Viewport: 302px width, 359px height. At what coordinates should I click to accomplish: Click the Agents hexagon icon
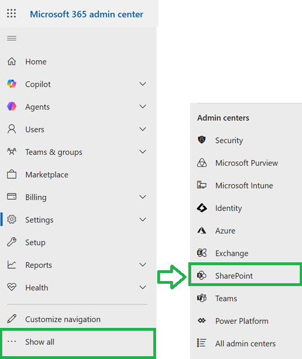click(12, 106)
